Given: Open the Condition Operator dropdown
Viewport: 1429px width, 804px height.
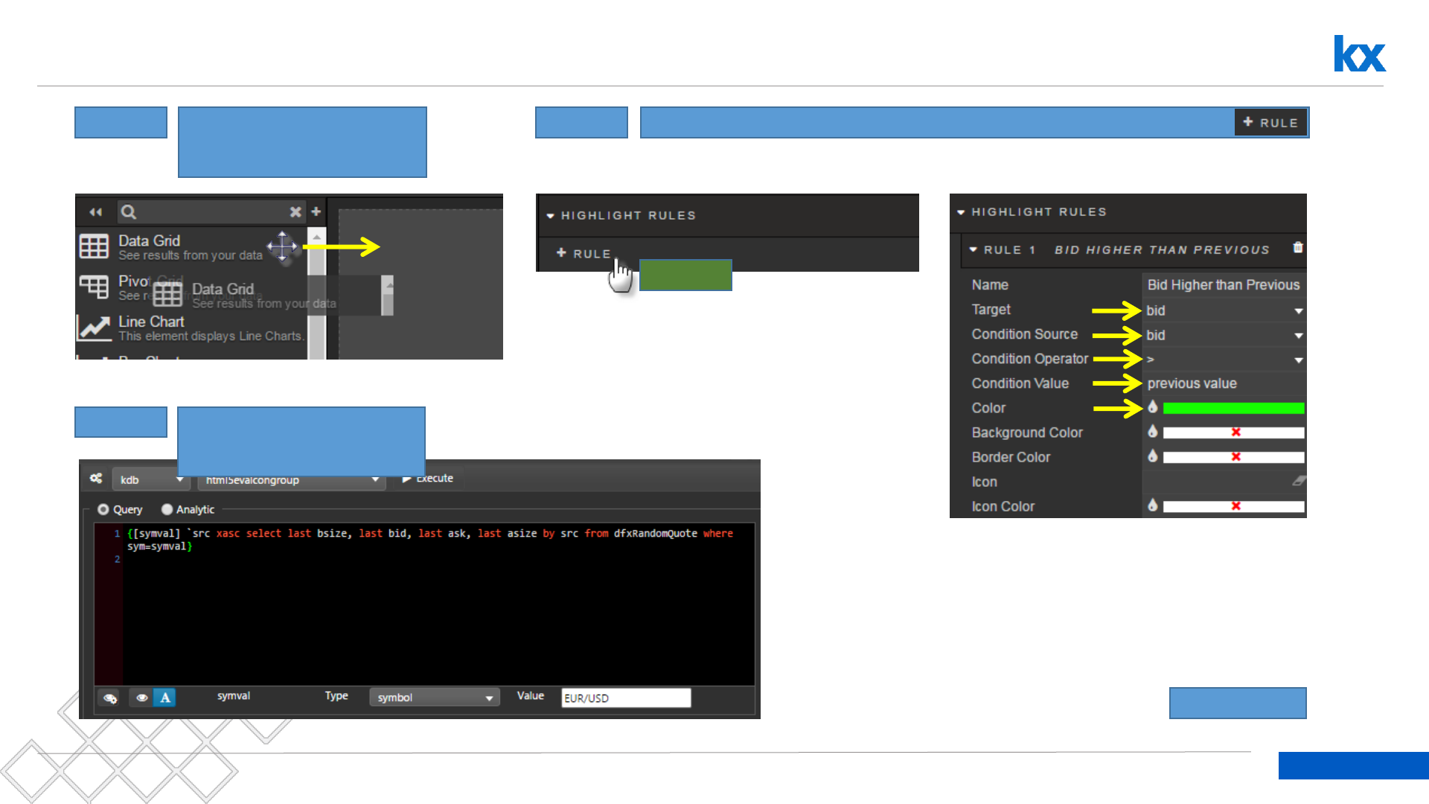Looking at the screenshot, I should click(x=1298, y=360).
